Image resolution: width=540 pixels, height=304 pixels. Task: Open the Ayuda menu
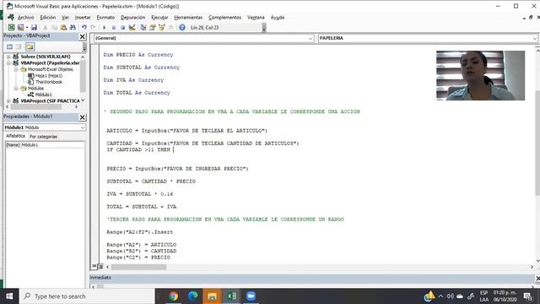pos(278,17)
